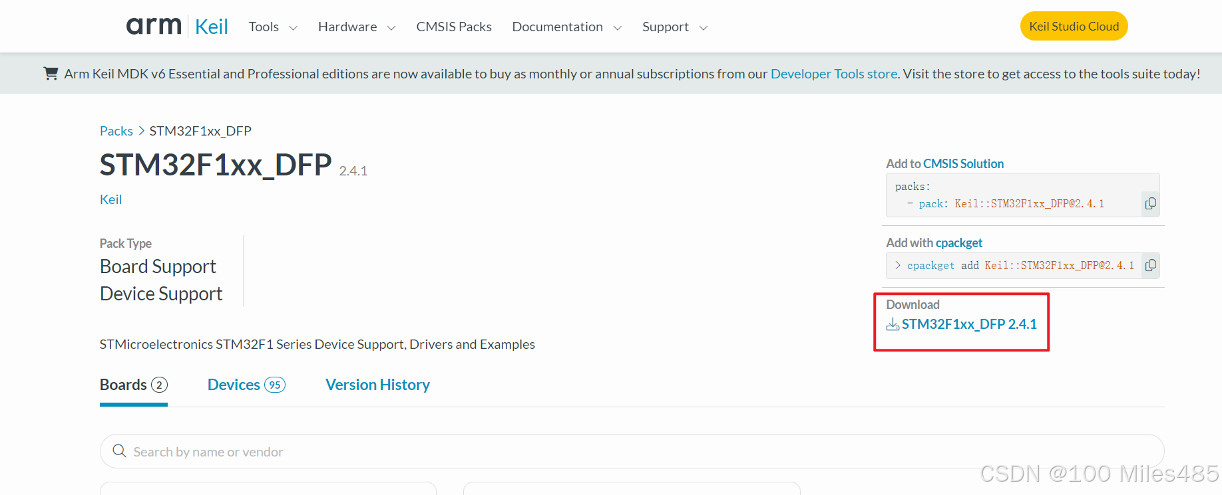Focus the Search by name or vendor field
This screenshot has width=1222, height=495.
tap(632, 452)
